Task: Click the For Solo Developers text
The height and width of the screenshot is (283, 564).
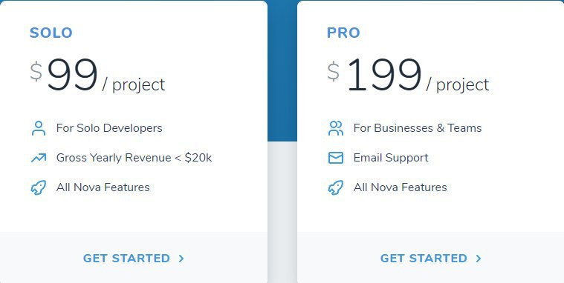Action: tap(109, 128)
